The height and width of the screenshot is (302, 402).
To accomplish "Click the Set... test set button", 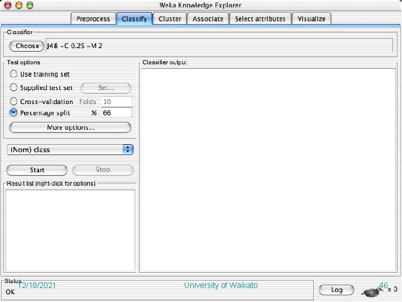I will (x=106, y=88).
